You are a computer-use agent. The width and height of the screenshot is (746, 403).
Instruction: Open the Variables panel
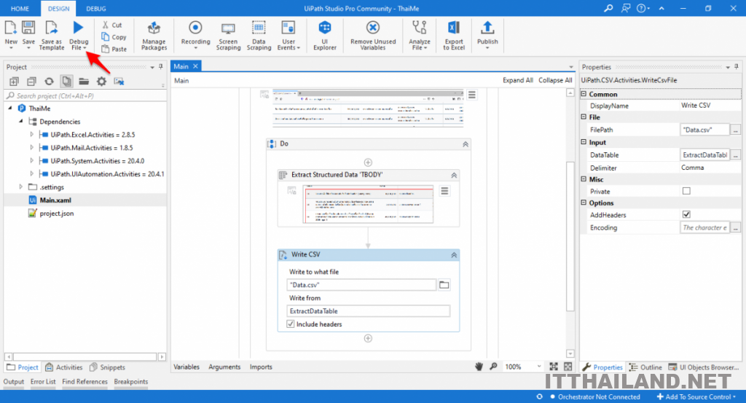tap(186, 367)
